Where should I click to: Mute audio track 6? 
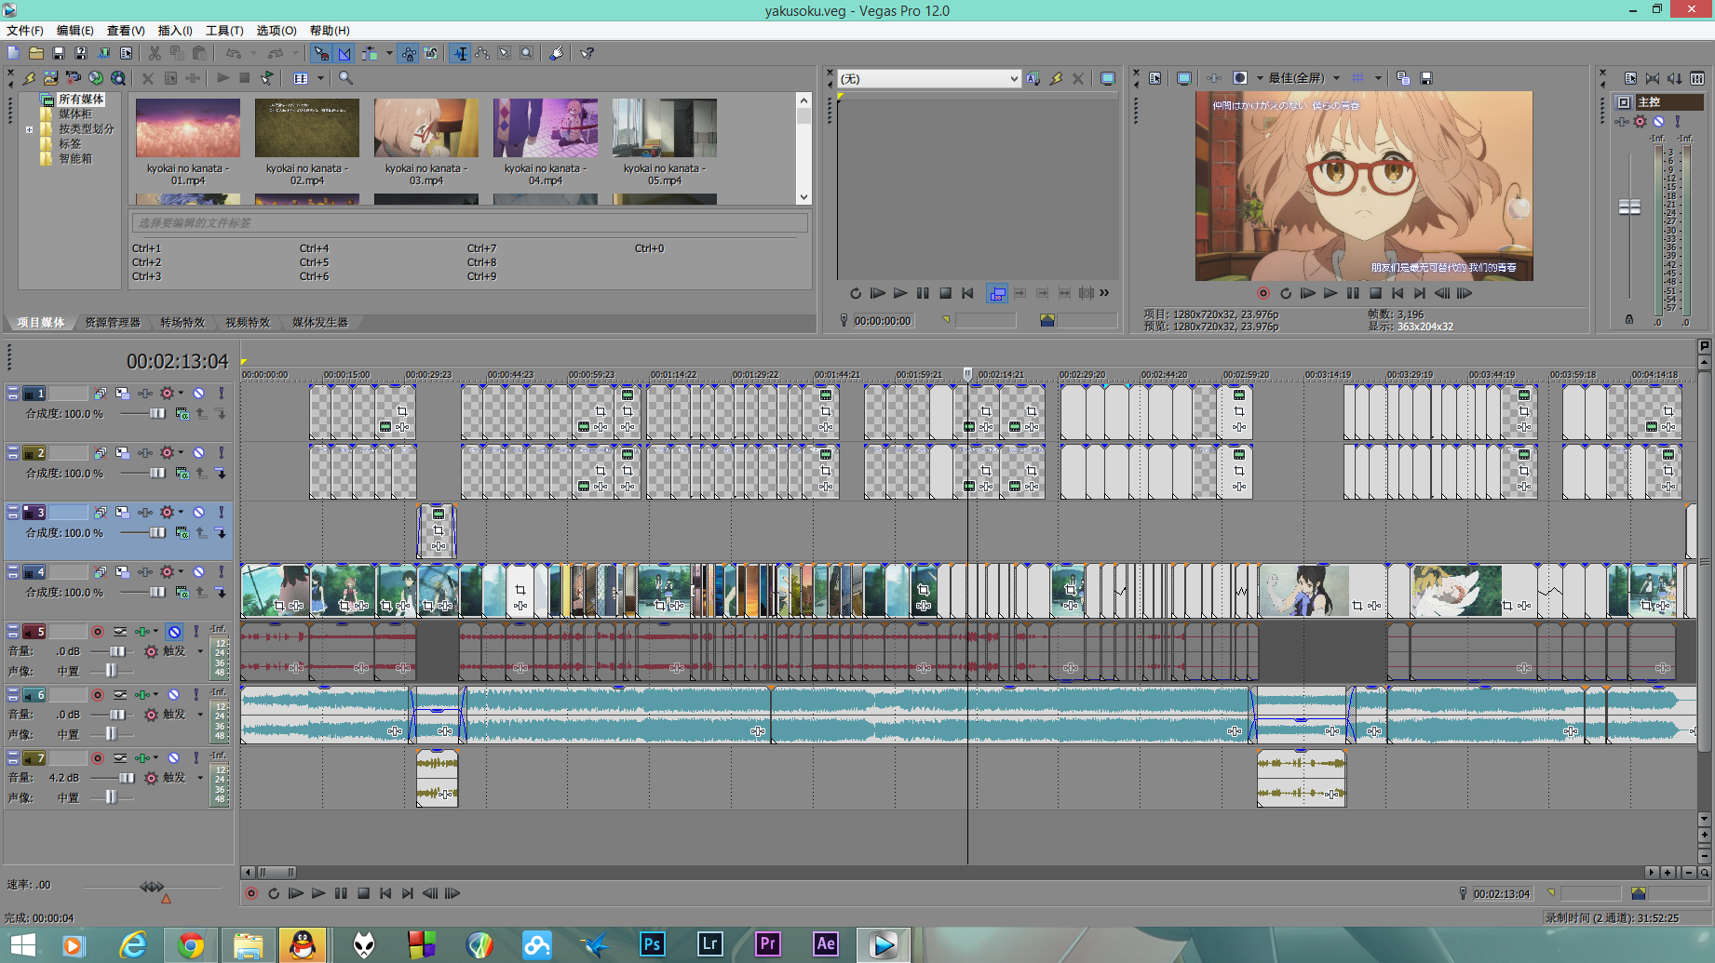coord(173,694)
